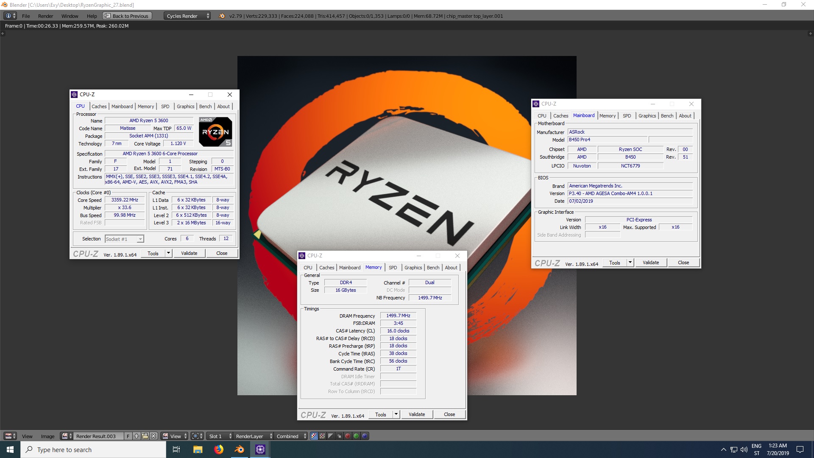Open the Cycles Render engine dropdown
This screenshot has width=814, height=458.
point(187,16)
